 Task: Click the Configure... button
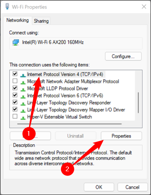pyautogui.click(x=123, y=57)
